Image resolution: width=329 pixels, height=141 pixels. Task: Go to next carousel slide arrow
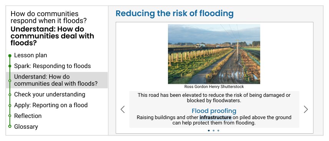pyautogui.click(x=306, y=109)
